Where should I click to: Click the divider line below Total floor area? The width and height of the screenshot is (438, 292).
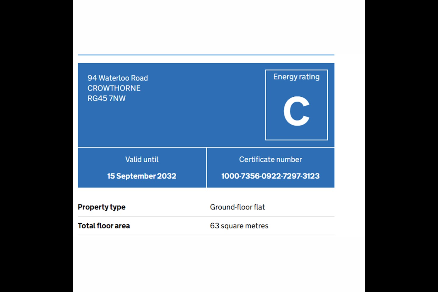[x=206, y=235]
